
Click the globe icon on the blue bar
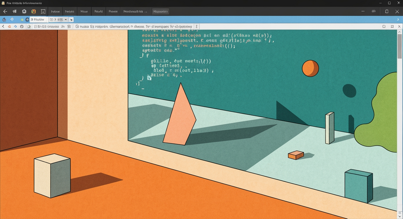(12, 20)
